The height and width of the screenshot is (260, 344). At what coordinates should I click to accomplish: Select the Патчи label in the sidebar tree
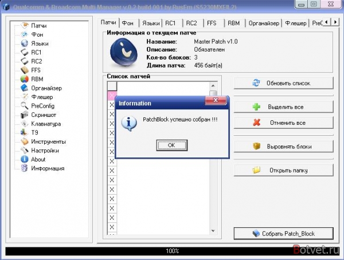pos(39,26)
